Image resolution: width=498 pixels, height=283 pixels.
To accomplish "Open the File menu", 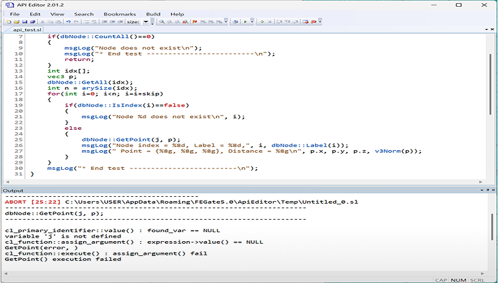I will 14,14.
